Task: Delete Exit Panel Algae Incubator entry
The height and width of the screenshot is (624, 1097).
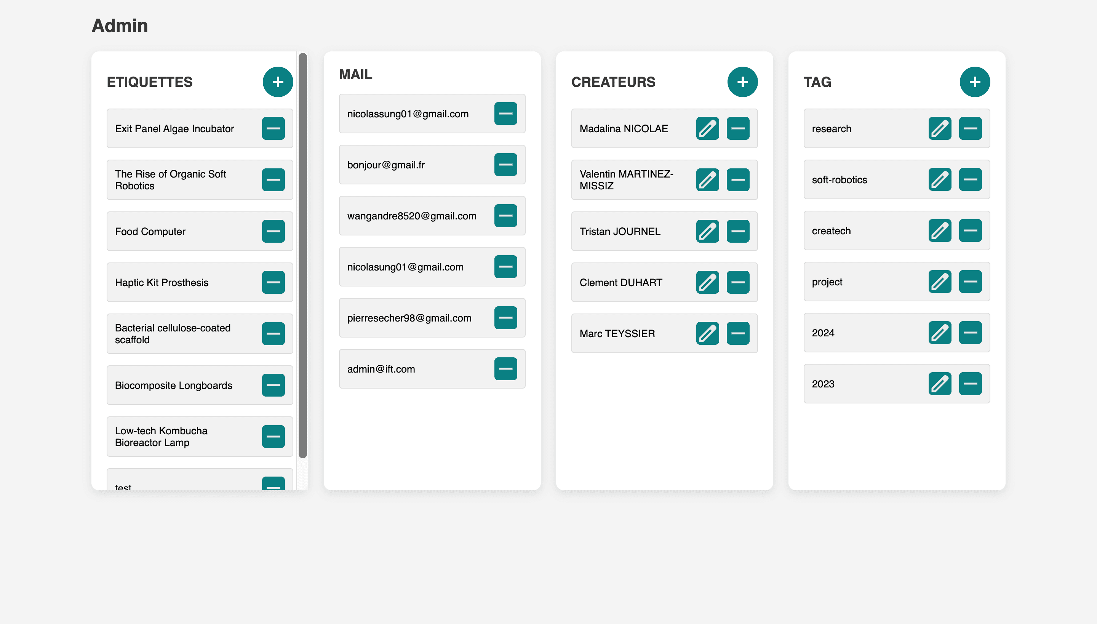Action: pos(273,129)
